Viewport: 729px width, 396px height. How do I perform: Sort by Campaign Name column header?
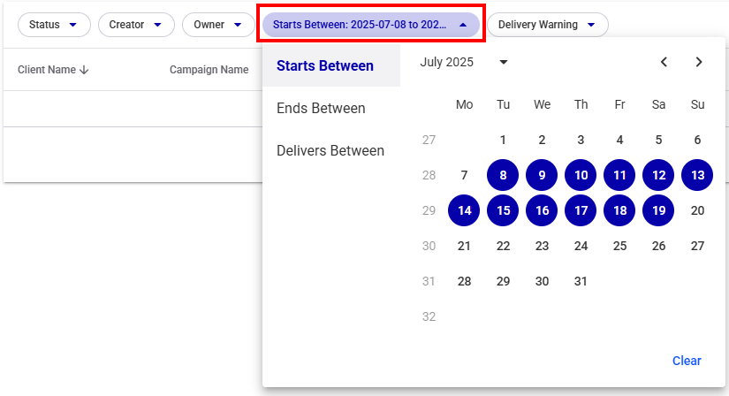click(x=209, y=70)
